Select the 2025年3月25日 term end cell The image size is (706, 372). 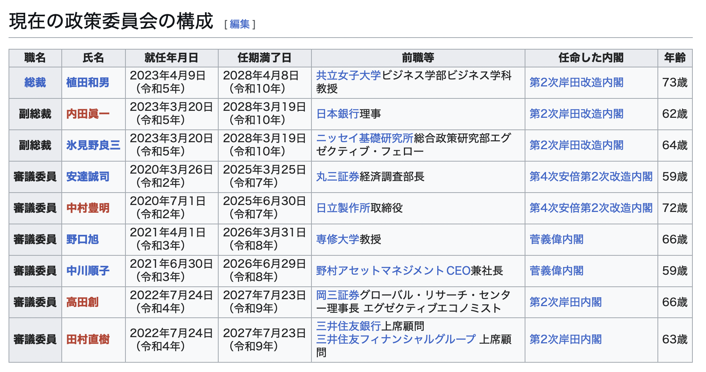click(264, 177)
